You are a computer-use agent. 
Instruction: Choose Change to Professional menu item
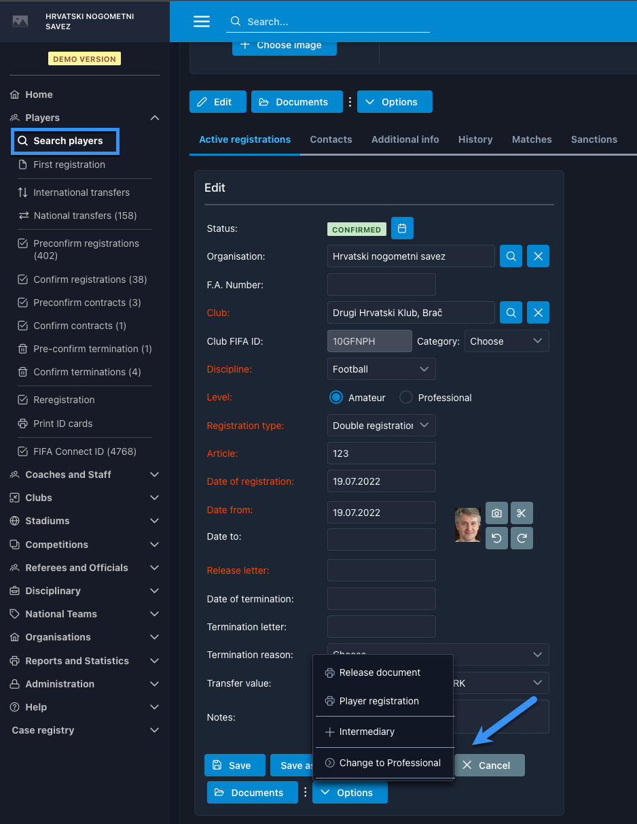click(x=389, y=763)
